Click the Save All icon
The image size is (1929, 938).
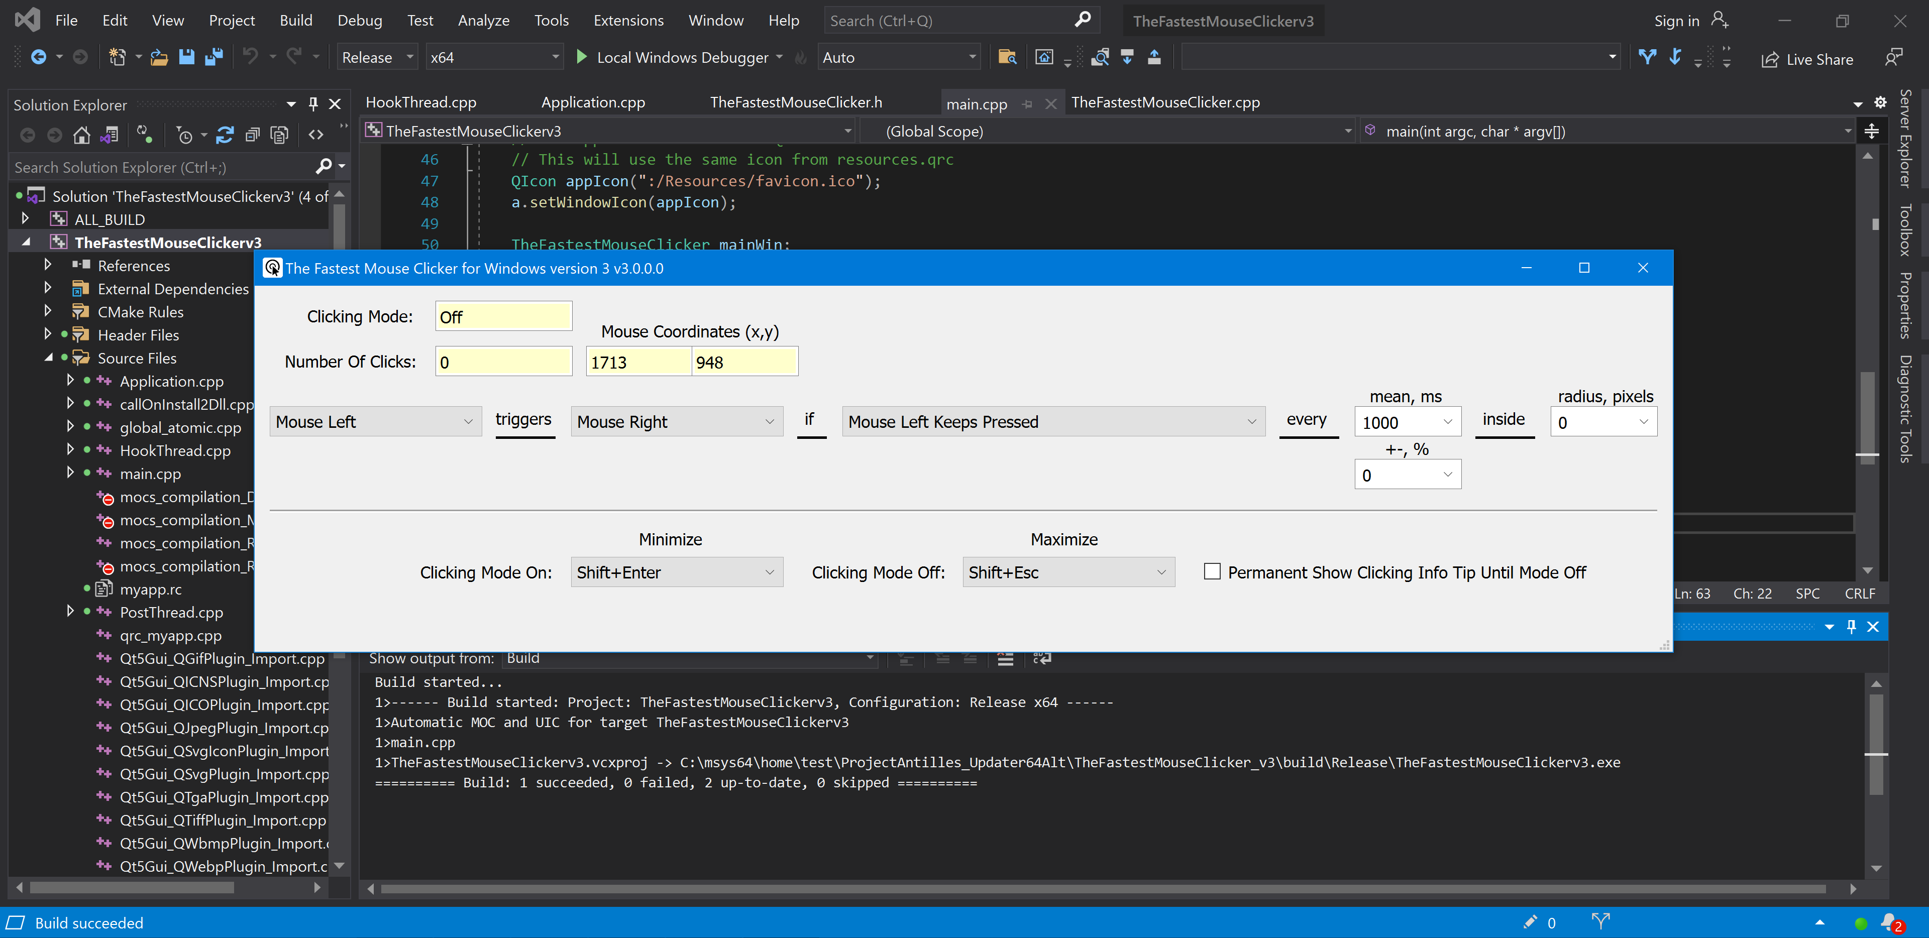click(215, 56)
